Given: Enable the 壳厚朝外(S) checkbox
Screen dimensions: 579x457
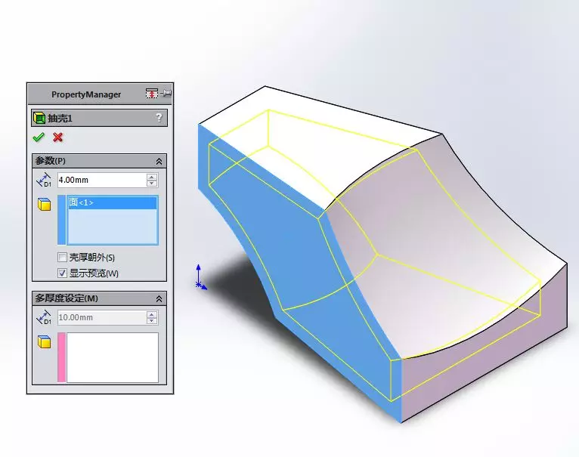Looking at the screenshot, I should pyautogui.click(x=63, y=257).
